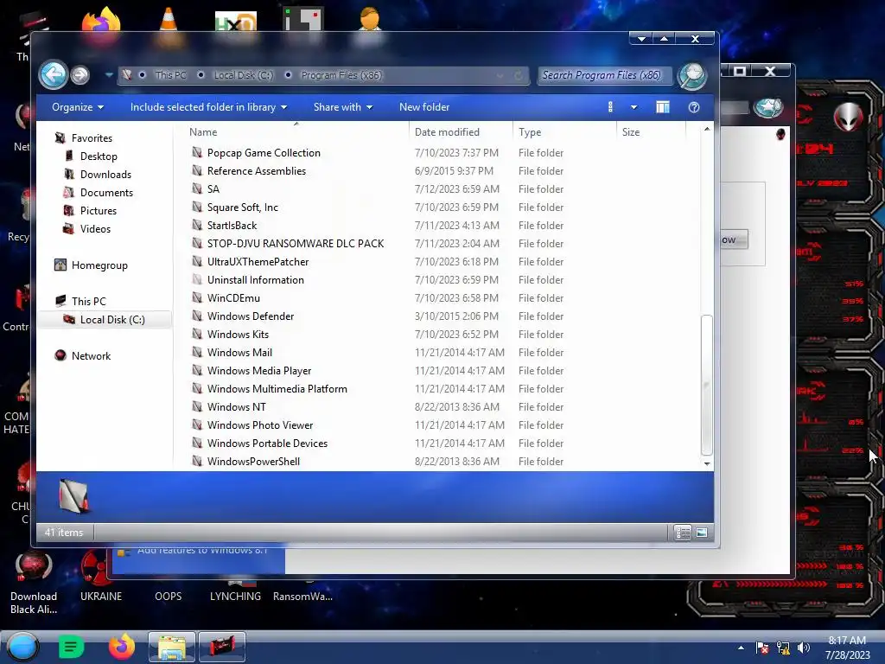
Task: Click the Forward navigation arrow
Action: click(x=80, y=74)
